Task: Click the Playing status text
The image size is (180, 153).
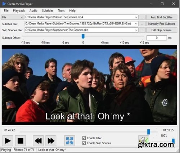Action: tap(6, 150)
